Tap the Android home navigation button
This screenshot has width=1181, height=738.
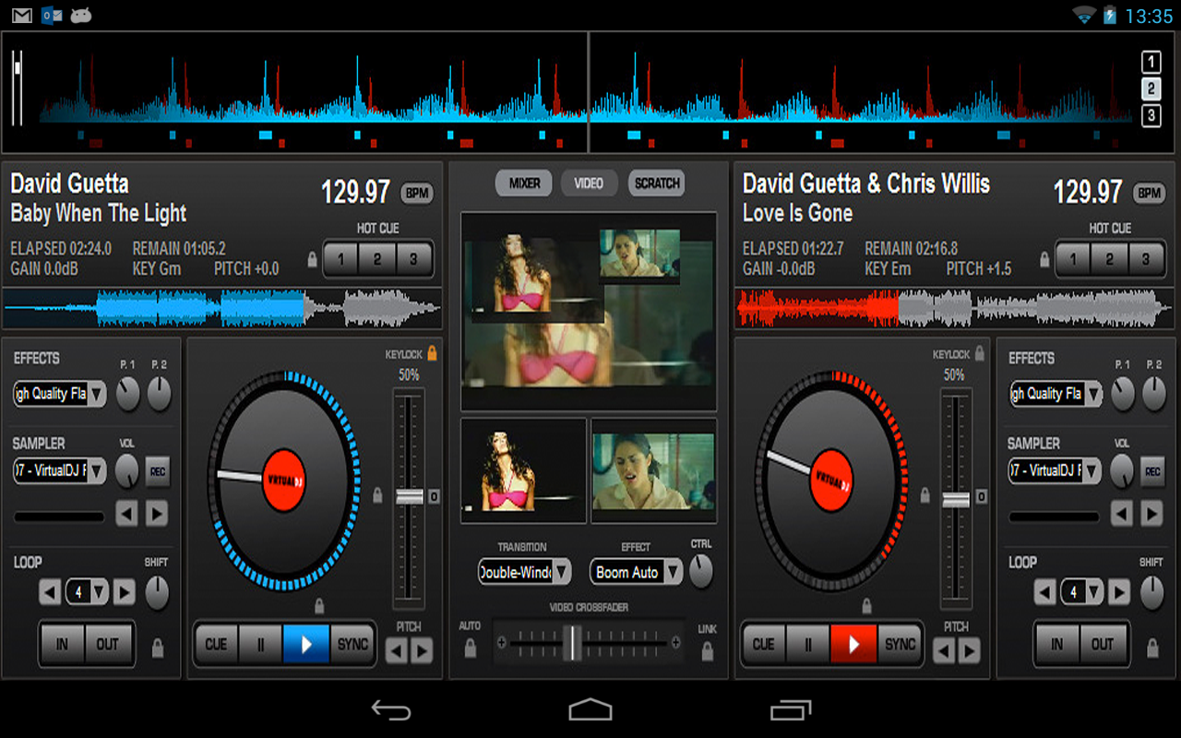pyautogui.click(x=590, y=709)
